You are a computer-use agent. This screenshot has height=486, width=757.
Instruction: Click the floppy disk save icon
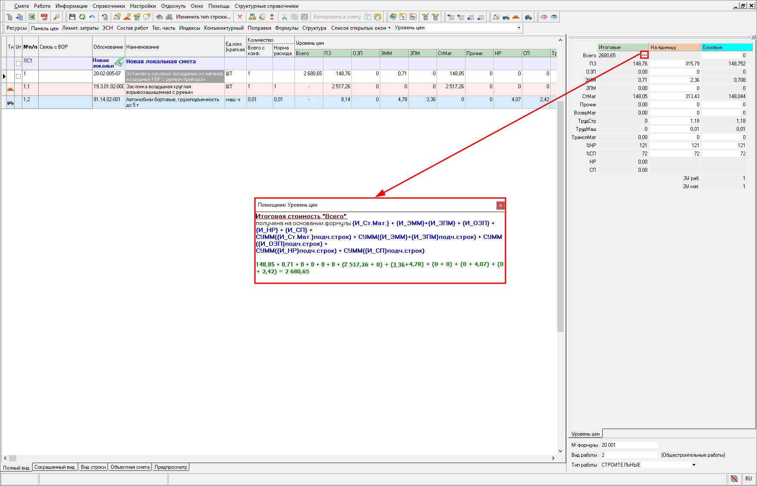[x=72, y=17]
